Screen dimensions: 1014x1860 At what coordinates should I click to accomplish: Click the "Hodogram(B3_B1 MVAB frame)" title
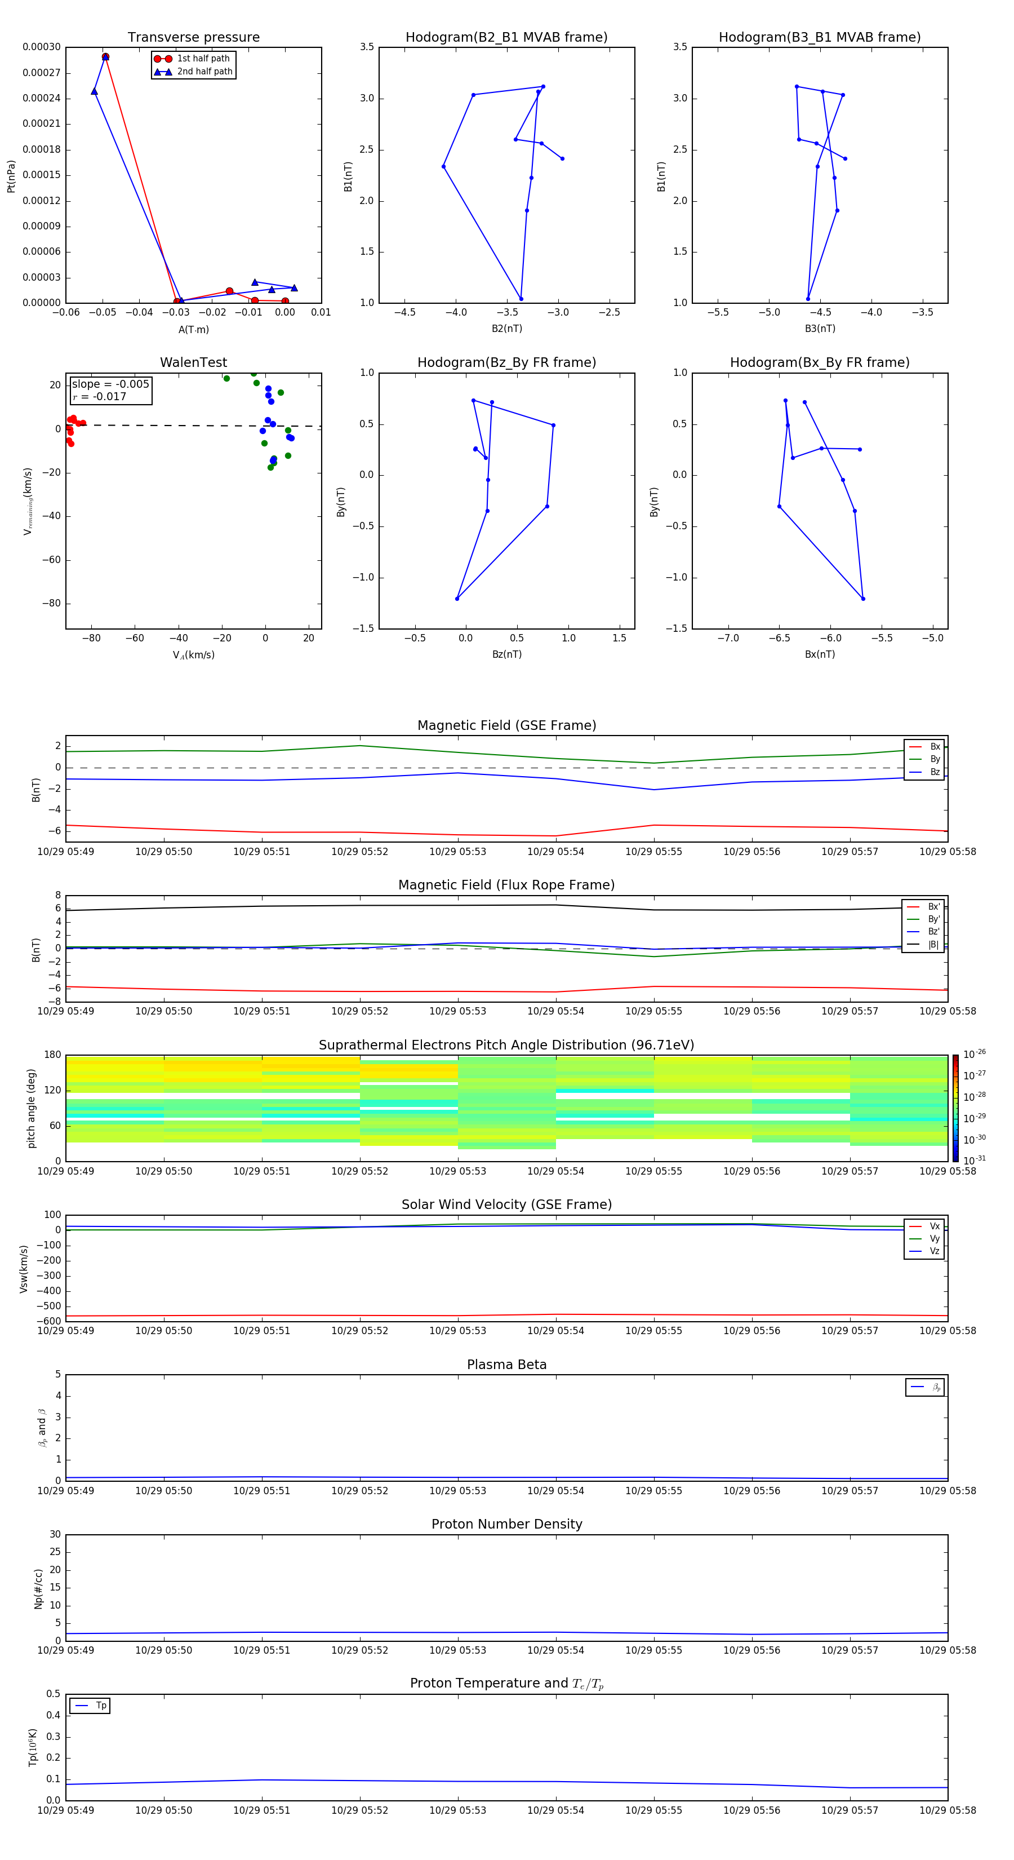820,38
